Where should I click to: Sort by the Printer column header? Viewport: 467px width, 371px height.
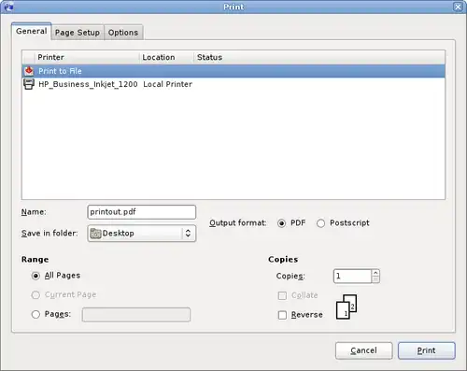(87, 57)
